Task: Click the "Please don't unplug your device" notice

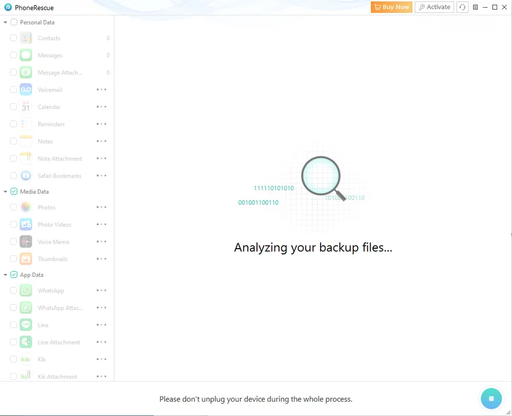Action: pos(255,399)
